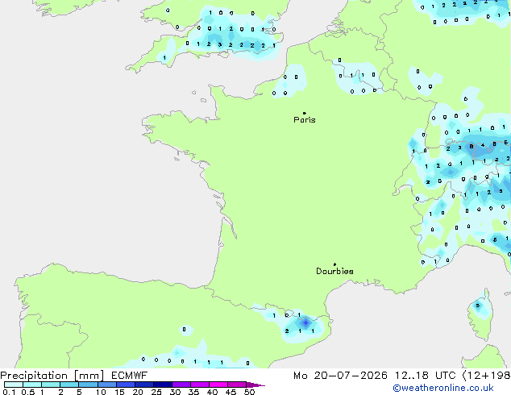Select the 25–30 mm dark blue swatch
Screen dimensions: 511x395
[x=163, y=385]
